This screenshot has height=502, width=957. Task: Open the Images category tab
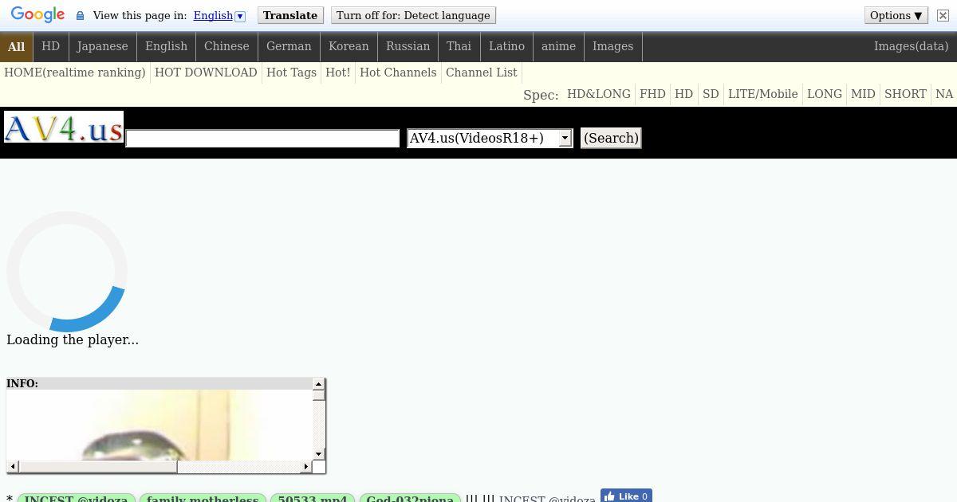612,46
